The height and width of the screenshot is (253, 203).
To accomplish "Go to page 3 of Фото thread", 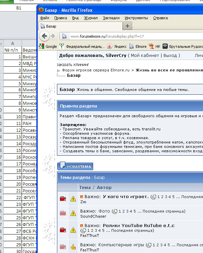I will (x=127, y=211).
